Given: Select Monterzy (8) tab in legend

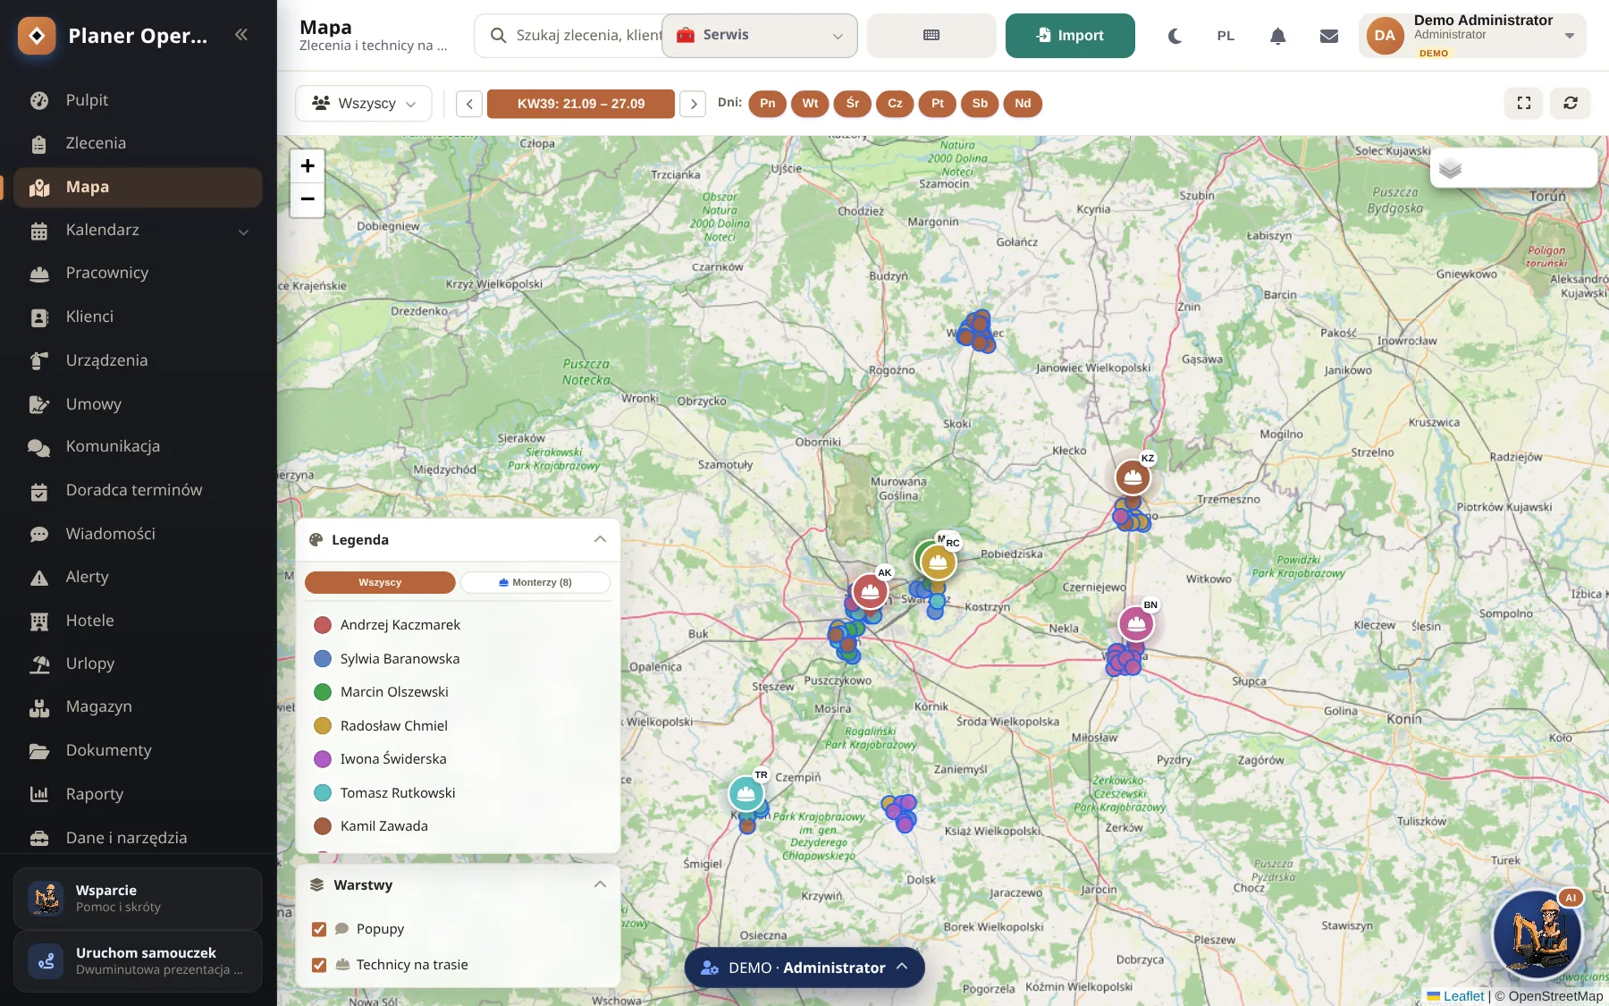Looking at the screenshot, I should tap(535, 582).
